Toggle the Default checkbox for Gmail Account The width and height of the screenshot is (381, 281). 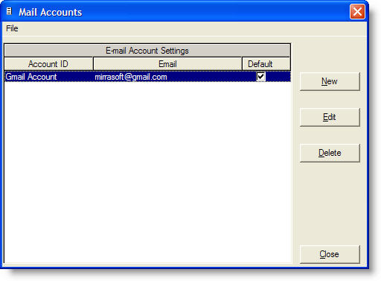point(260,77)
